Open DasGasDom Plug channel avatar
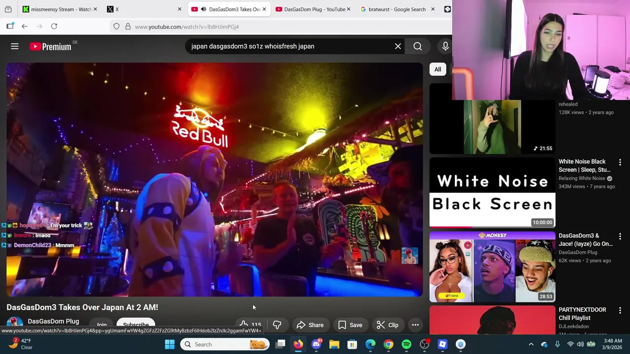Image resolution: width=630 pixels, height=354 pixels. (15, 324)
